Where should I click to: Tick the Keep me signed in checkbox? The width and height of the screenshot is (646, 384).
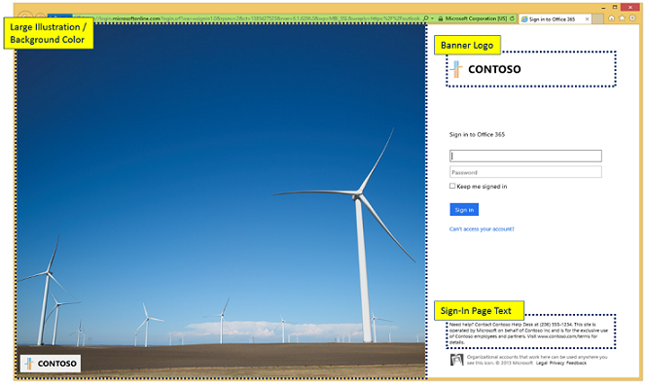[x=452, y=186]
